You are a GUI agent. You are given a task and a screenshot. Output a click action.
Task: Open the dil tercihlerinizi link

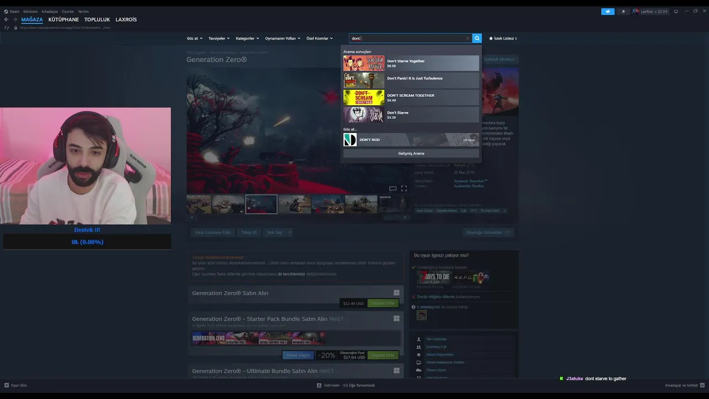click(291, 274)
